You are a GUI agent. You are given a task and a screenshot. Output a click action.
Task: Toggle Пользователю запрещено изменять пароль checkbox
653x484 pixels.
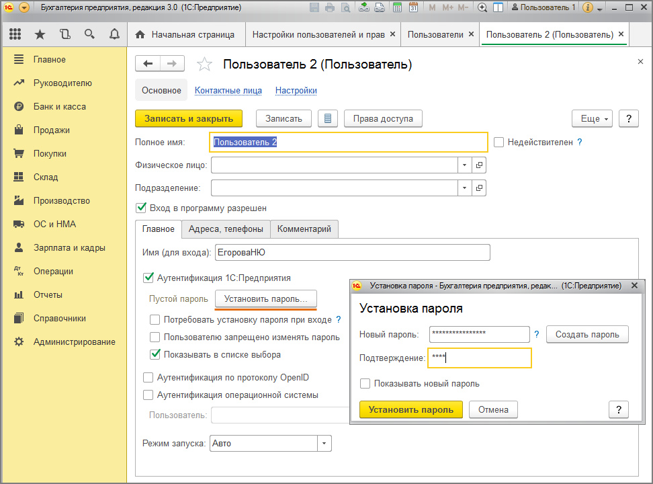coord(155,337)
